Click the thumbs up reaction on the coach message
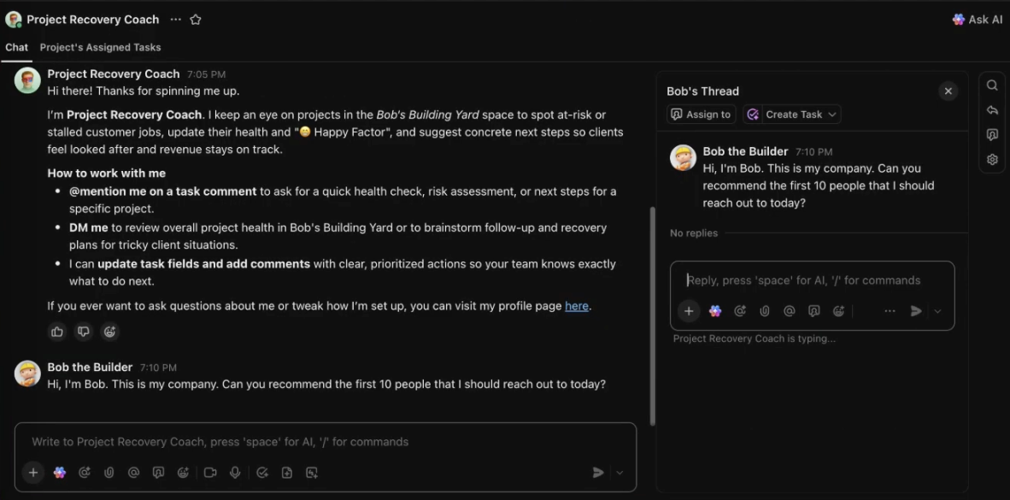The height and width of the screenshot is (500, 1010). [57, 332]
